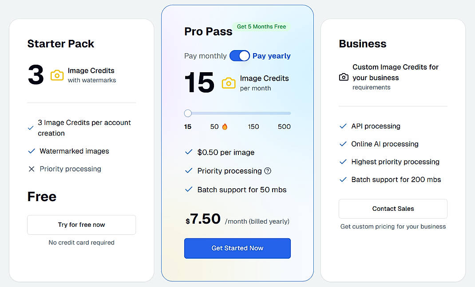Image resolution: width=475 pixels, height=287 pixels.
Task: Click the Pro Pass plan title
Action: 208,31
